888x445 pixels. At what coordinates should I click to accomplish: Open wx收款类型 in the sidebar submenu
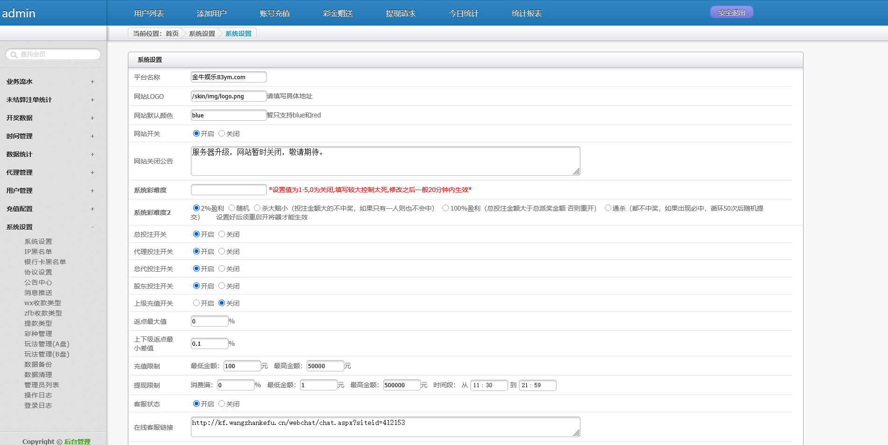click(x=42, y=303)
